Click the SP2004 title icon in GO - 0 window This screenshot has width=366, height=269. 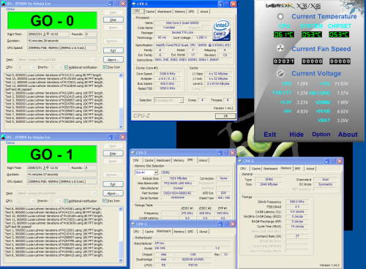3,4
